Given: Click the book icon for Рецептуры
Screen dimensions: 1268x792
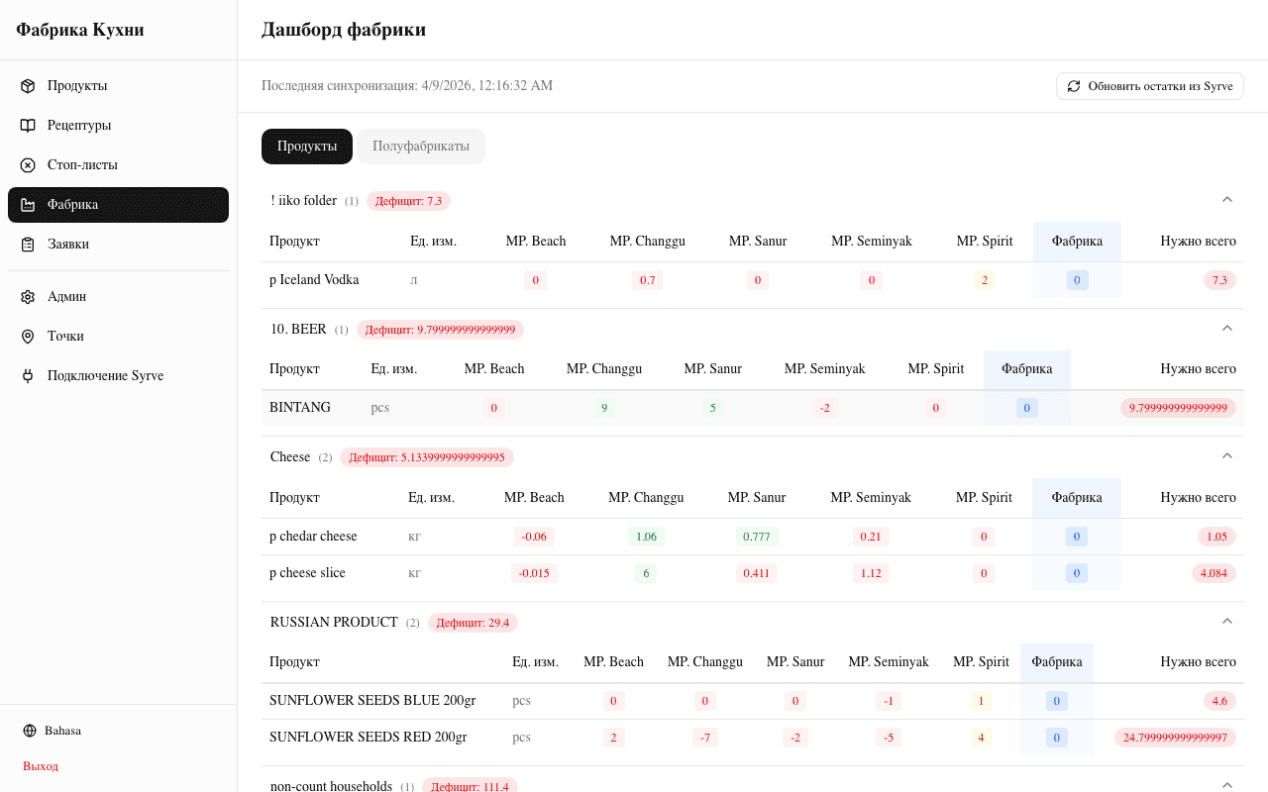Looking at the screenshot, I should click(x=28, y=126).
